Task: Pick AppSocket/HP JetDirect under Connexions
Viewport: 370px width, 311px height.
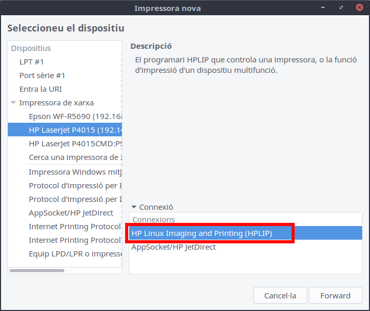Action: tap(173, 247)
